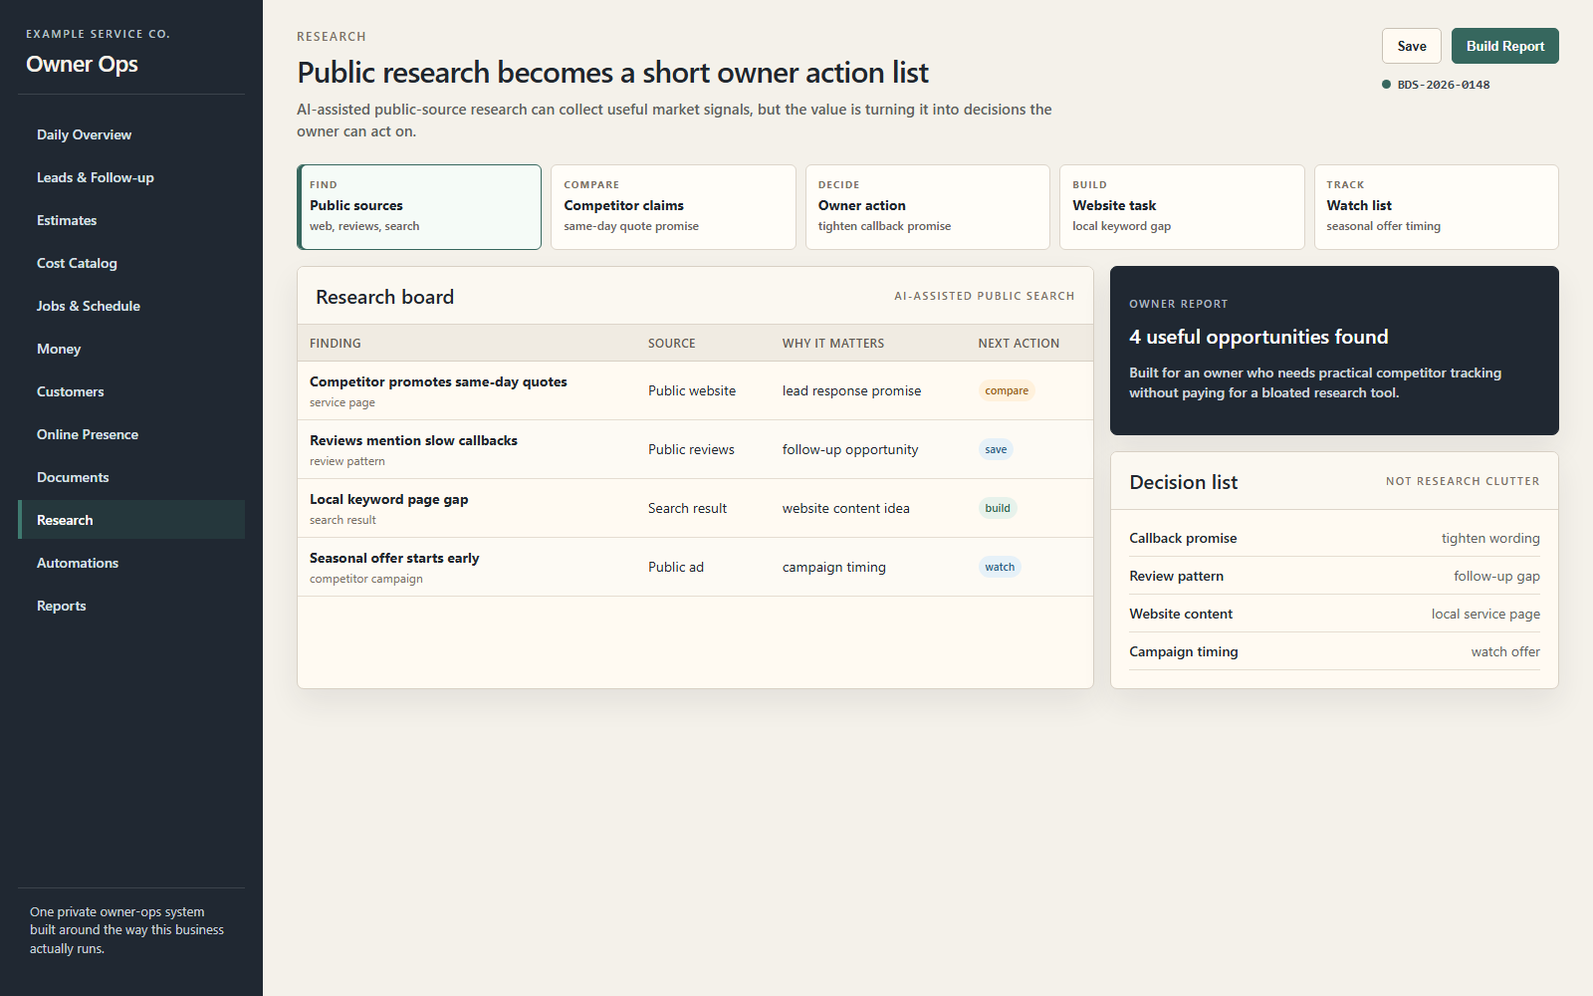The image size is (1593, 996).
Task: Click the Decision list heading
Action: [1183, 482]
